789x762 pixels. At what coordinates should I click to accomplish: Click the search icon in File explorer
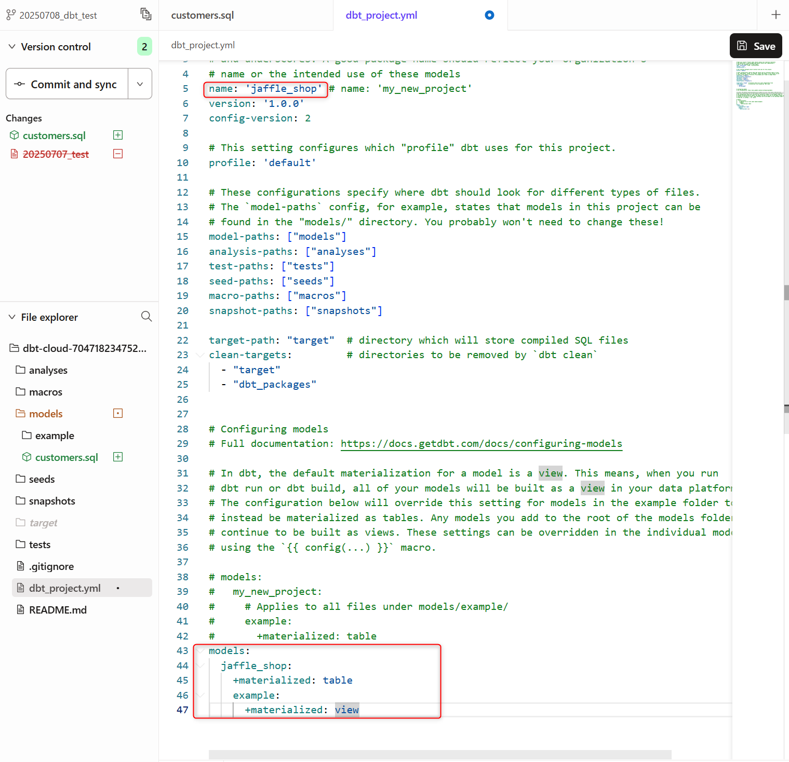click(x=146, y=316)
